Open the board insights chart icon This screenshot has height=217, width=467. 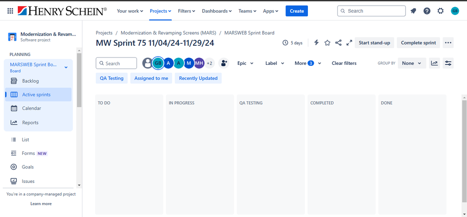pos(434,63)
